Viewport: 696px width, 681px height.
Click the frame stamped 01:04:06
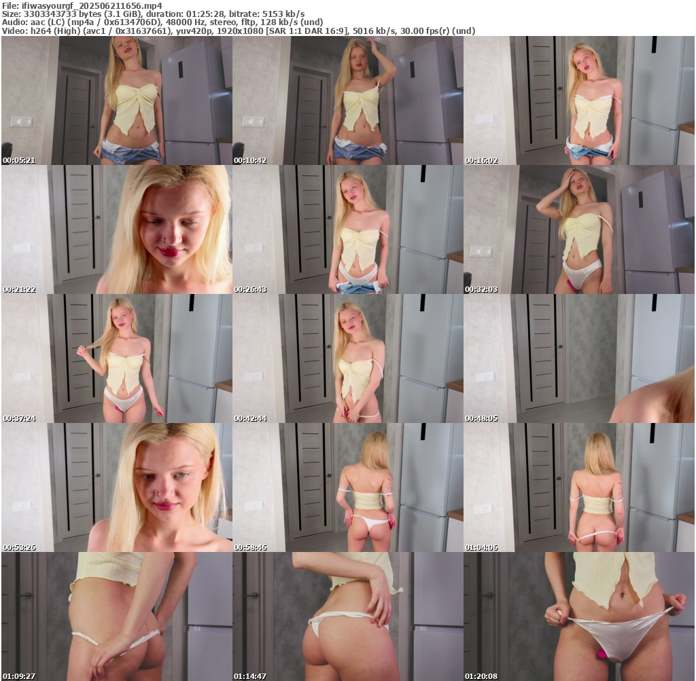579,487
